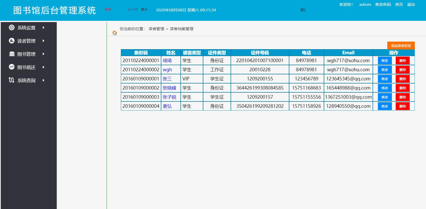Click the 退出 logout link
Viewport: 426px width, 209px height.
[x=411, y=4]
